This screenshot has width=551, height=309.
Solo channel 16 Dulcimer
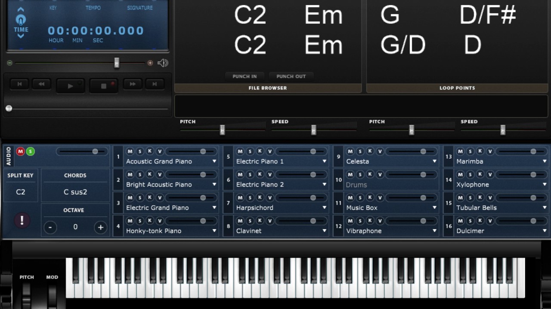[471, 221]
